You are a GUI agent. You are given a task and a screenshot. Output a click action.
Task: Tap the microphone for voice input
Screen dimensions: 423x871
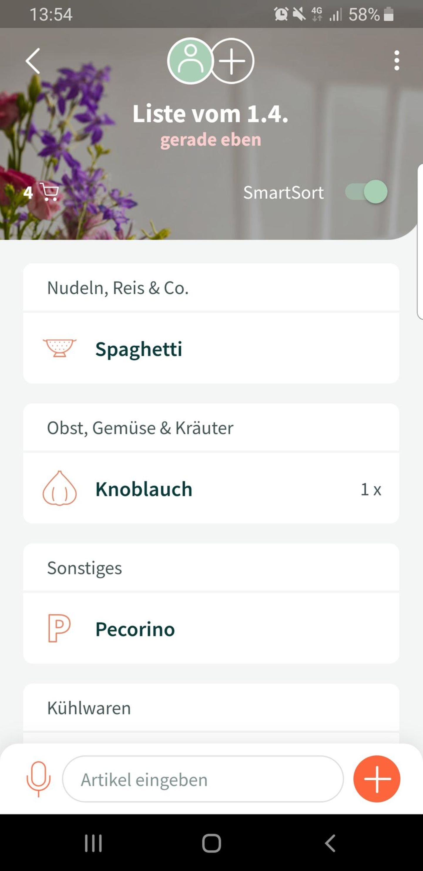pyautogui.click(x=38, y=779)
